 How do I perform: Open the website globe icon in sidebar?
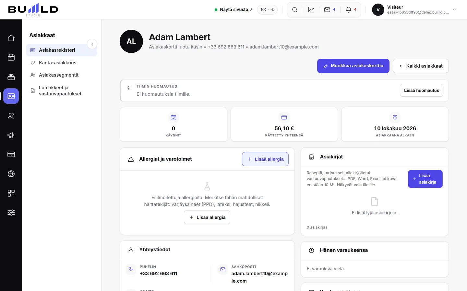point(11,174)
